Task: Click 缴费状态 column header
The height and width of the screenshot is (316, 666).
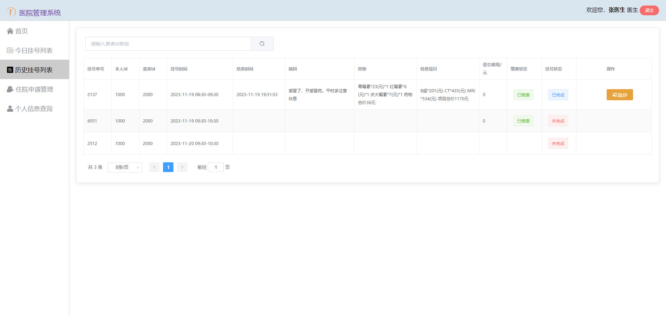Action: click(524, 69)
